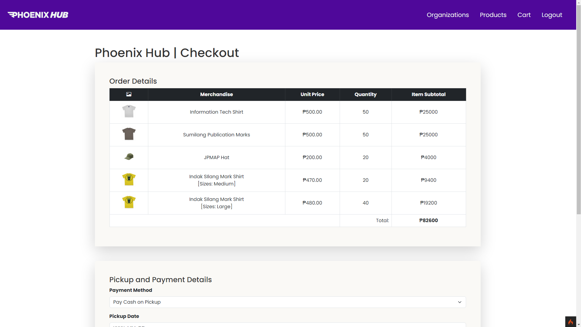The width and height of the screenshot is (581, 327).
Task: Go to the Products page
Action: tap(493, 15)
